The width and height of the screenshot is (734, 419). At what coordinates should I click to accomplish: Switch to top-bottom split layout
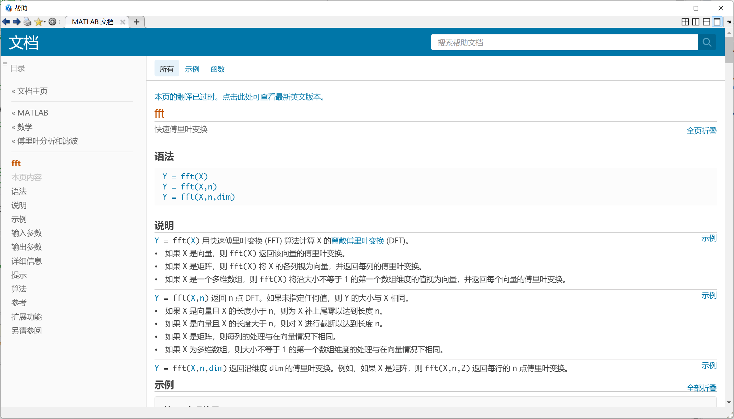(707, 22)
